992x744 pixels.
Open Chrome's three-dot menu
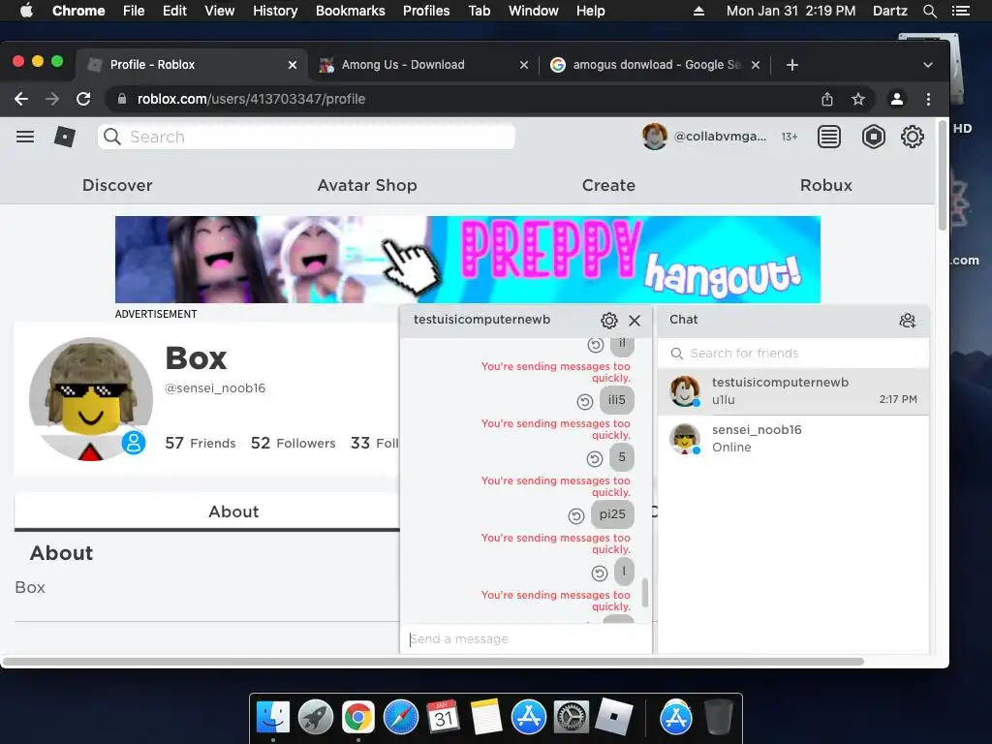[x=928, y=99]
